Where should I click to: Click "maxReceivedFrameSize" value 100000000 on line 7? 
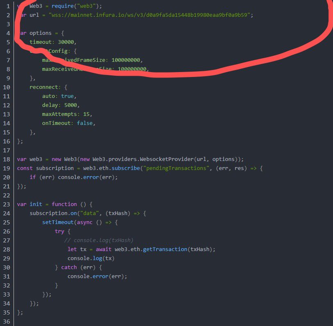[126, 60]
